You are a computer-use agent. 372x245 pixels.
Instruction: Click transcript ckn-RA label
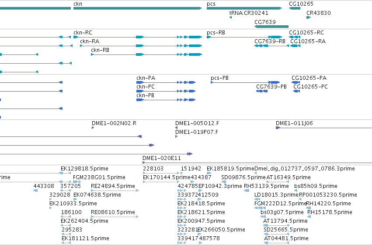90,41
